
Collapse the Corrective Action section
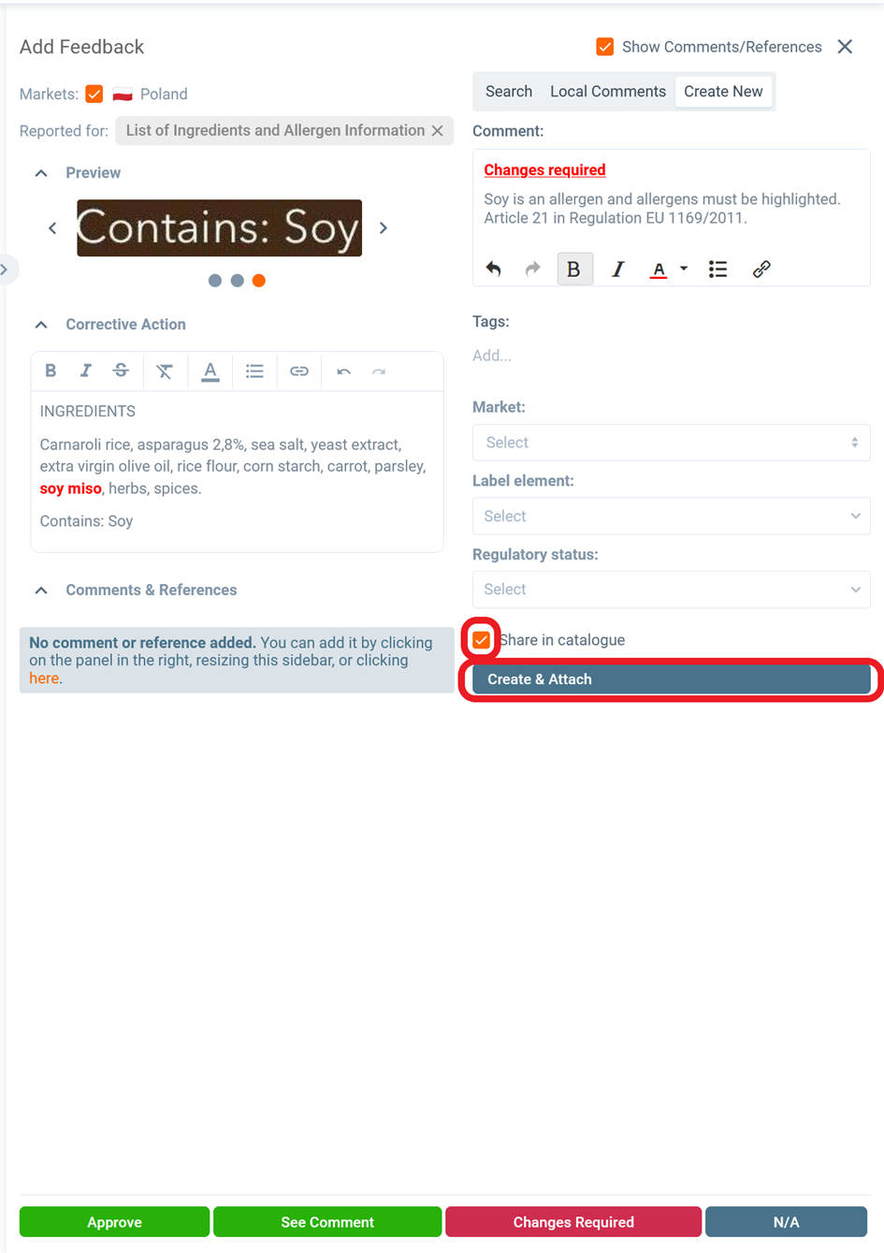pos(41,325)
